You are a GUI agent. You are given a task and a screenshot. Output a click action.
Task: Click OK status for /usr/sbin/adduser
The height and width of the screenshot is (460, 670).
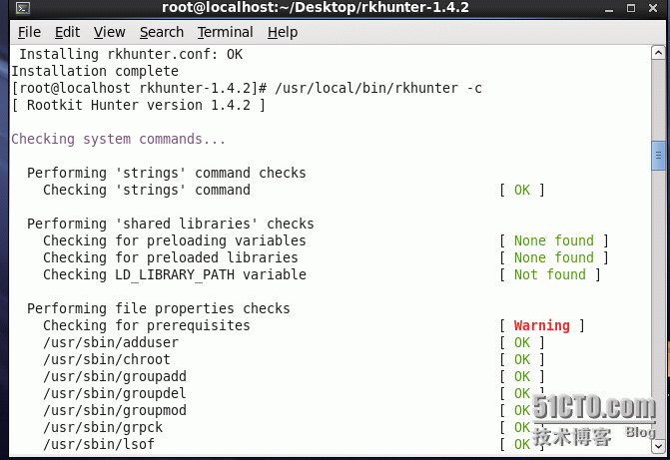click(522, 342)
